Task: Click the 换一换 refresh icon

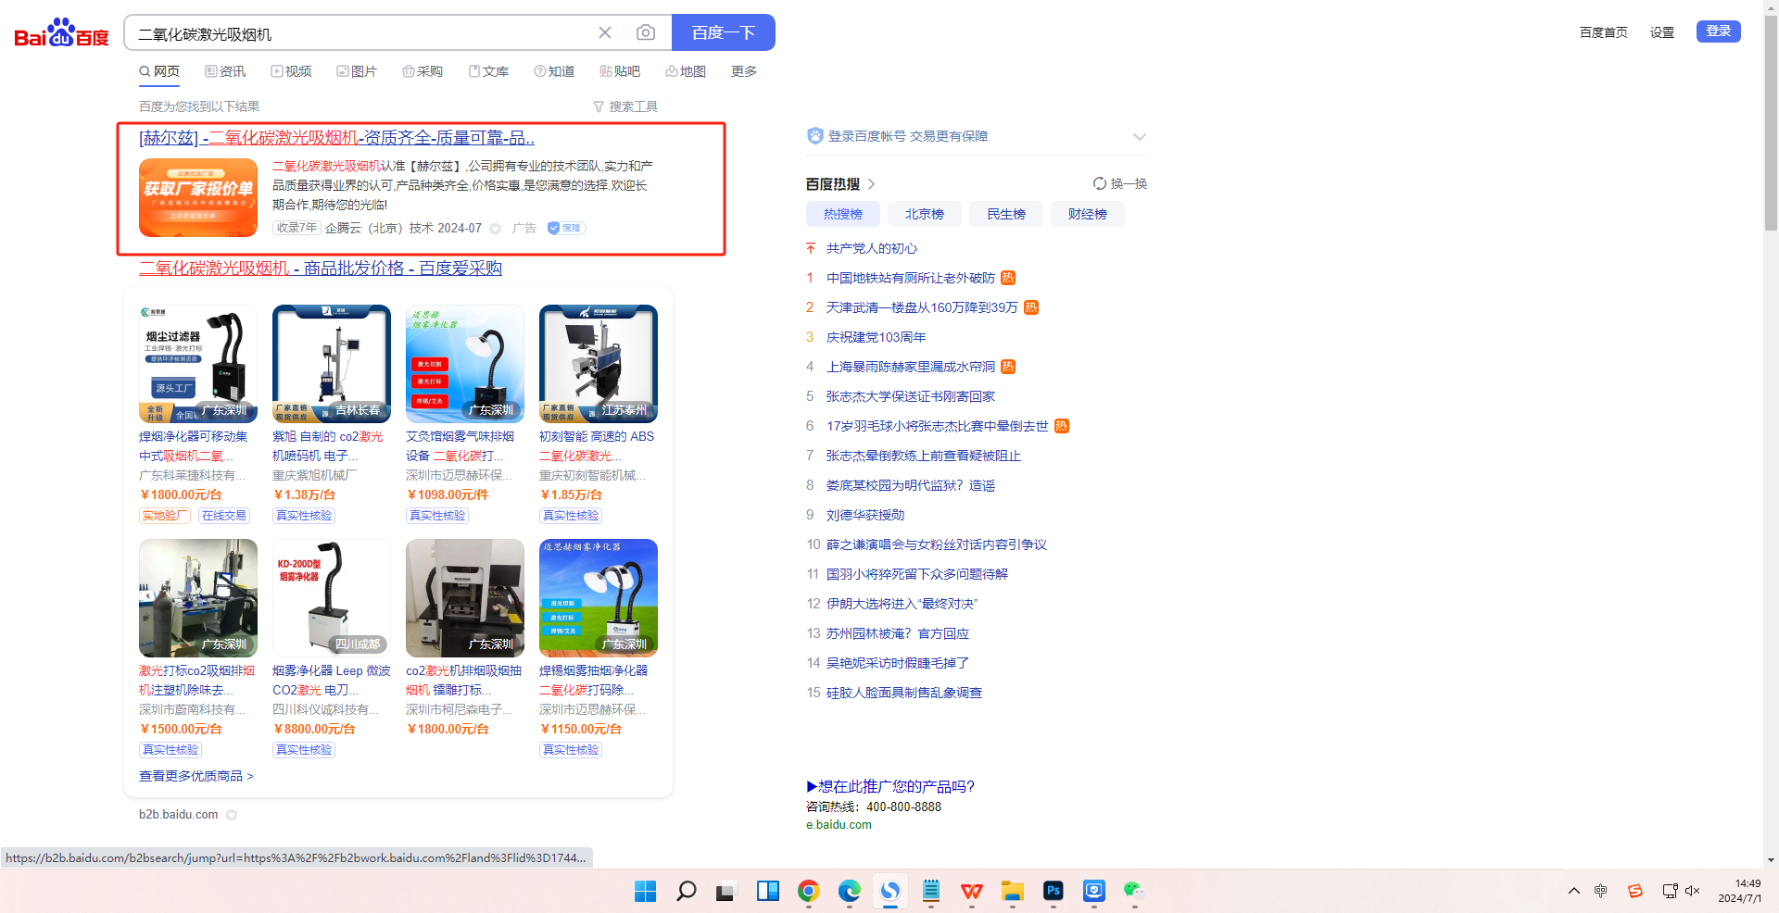Action: (1100, 183)
